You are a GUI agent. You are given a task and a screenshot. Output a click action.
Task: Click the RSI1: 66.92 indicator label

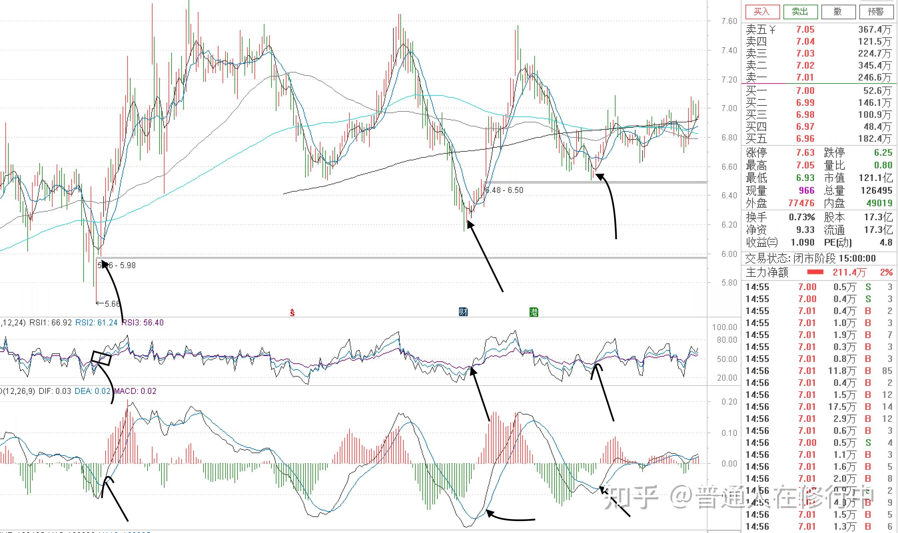tap(51, 322)
